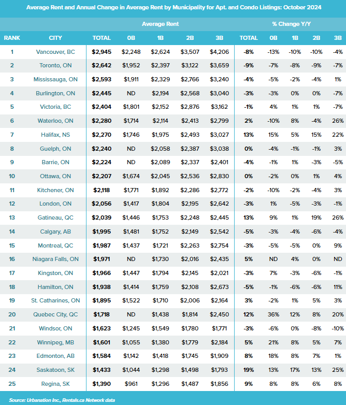
Task: Click Calgary's total rent $1,995
Action: click(x=102, y=232)
